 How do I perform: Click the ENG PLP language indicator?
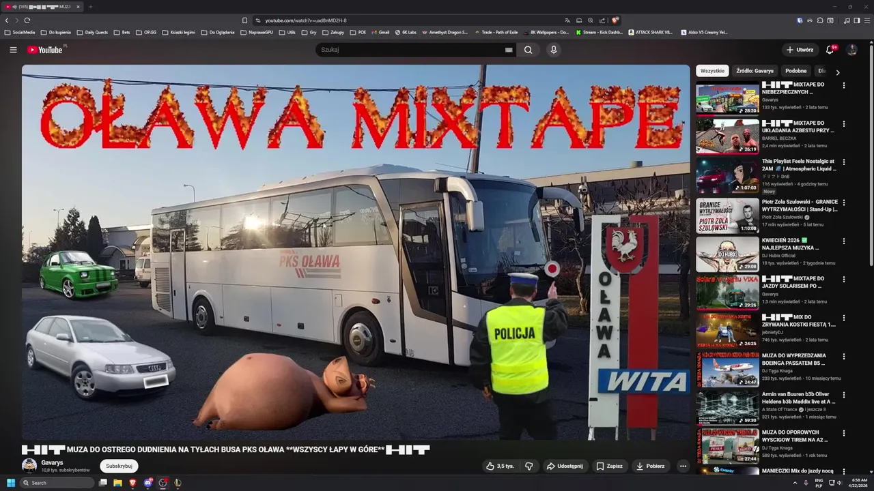click(x=819, y=483)
